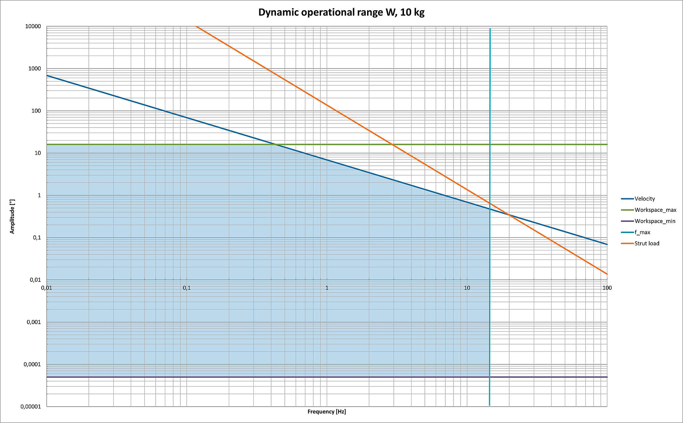The width and height of the screenshot is (683, 423).
Task: Click the green Workspace_max swatch in legend
Action: (x=627, y=210)
